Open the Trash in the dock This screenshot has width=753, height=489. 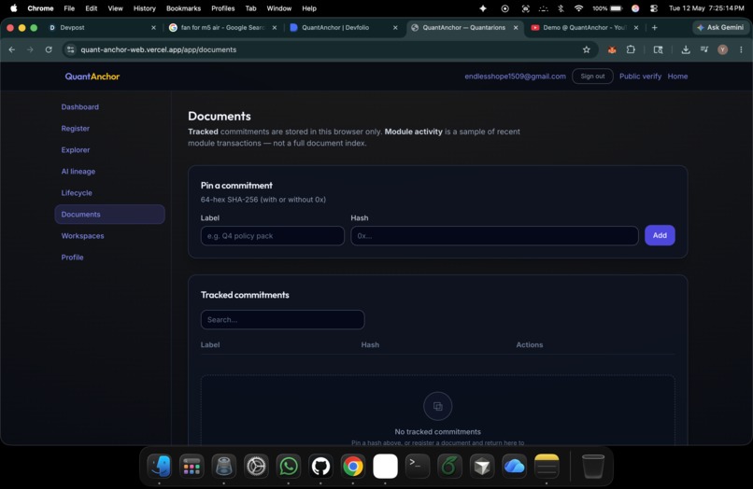point(593,466)
